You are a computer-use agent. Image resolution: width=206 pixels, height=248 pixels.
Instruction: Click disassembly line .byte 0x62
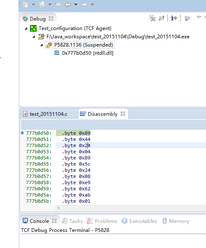pos(76,189)
